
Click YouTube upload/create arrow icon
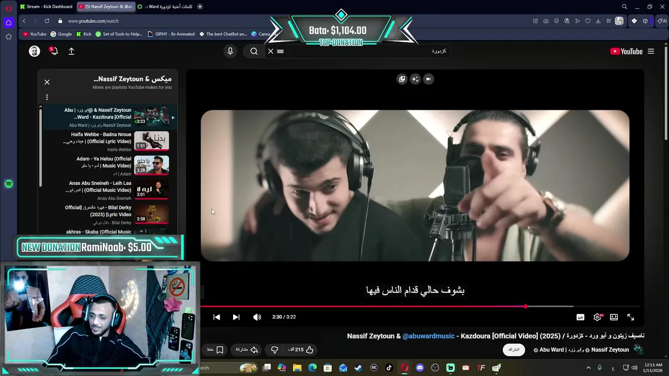pyautogui.click(x=72, y=51)
